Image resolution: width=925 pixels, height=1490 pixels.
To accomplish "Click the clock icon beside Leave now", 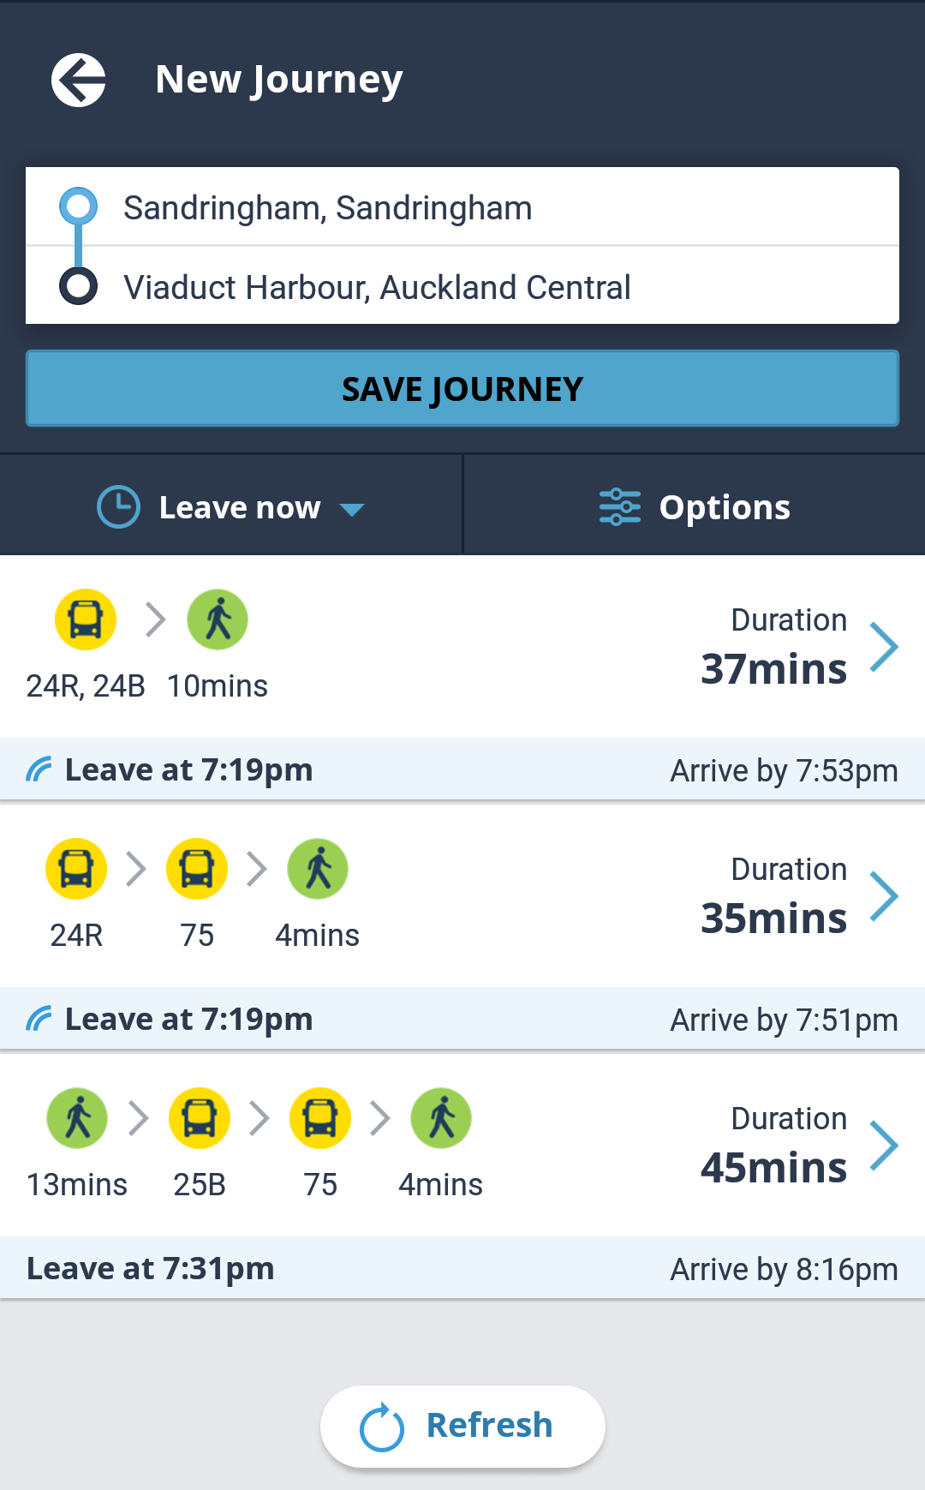I will [x=118, y=507].
